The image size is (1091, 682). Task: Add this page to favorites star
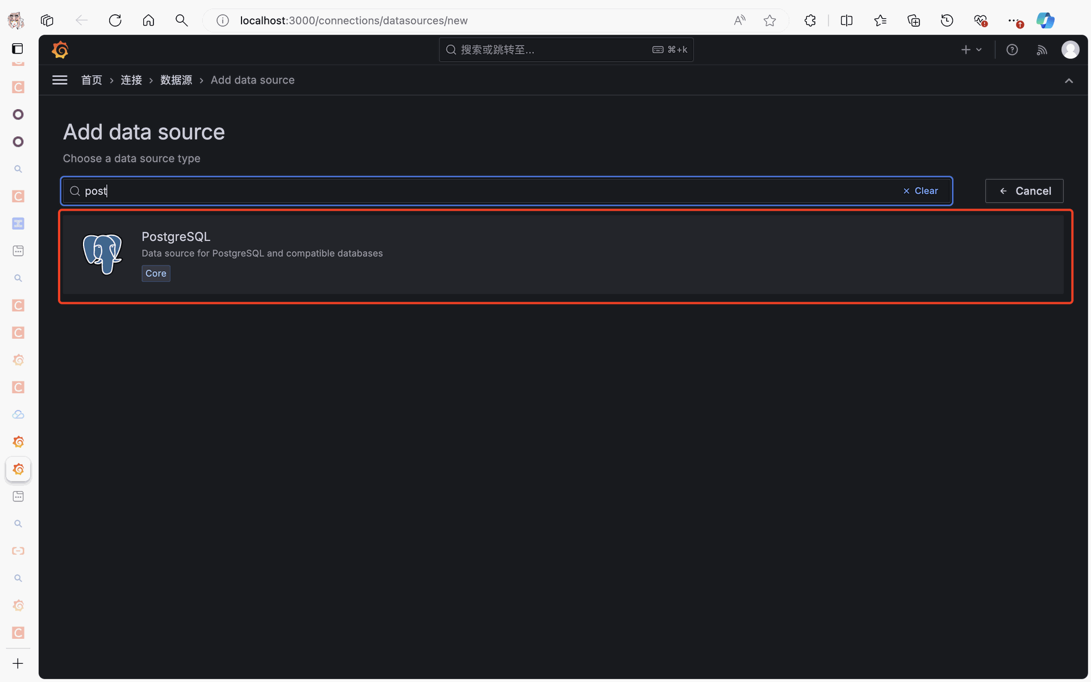click(x=769, y=20)
